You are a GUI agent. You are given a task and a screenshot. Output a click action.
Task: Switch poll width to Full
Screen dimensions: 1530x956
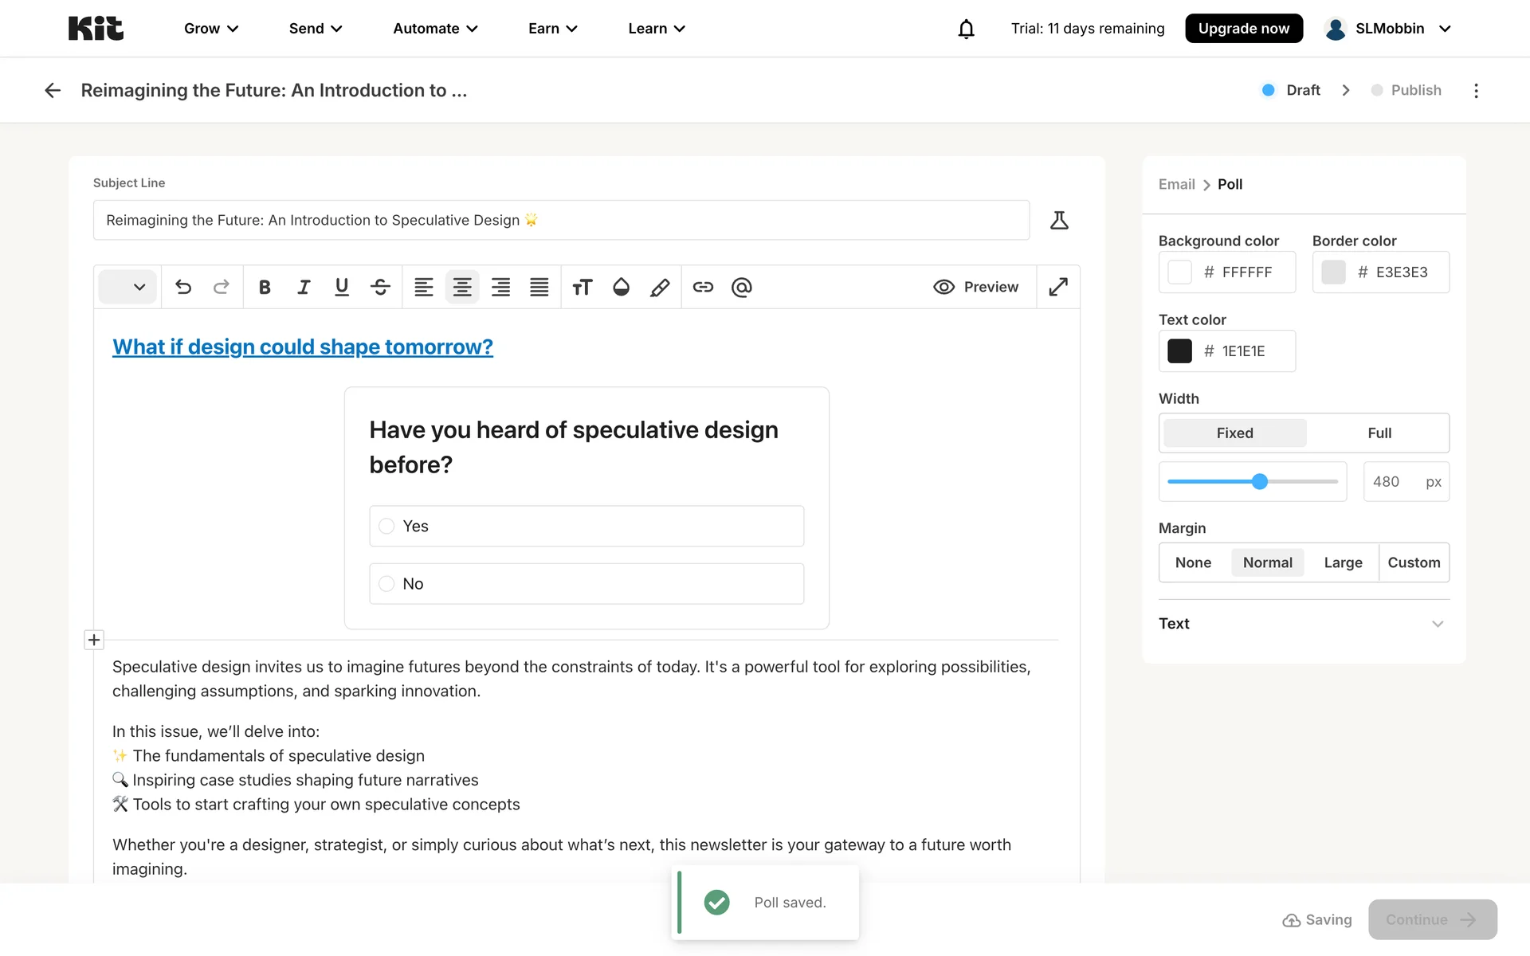[1379, 433]
